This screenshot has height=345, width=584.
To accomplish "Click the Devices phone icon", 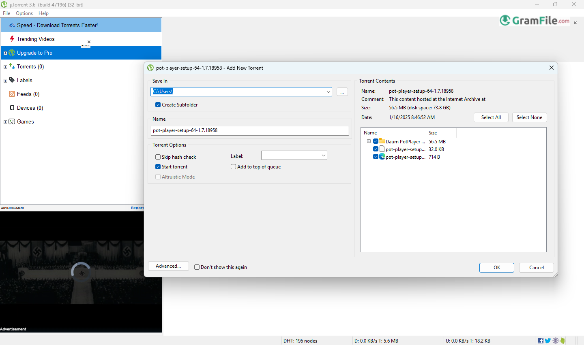I will (x=12, y=108).
